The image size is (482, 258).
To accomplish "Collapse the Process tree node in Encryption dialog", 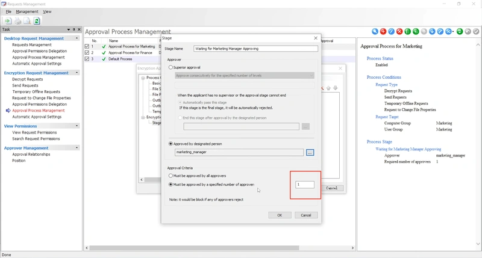I will tap(143, 78).
